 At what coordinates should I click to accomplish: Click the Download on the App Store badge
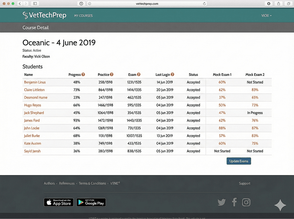click(59, 202)
